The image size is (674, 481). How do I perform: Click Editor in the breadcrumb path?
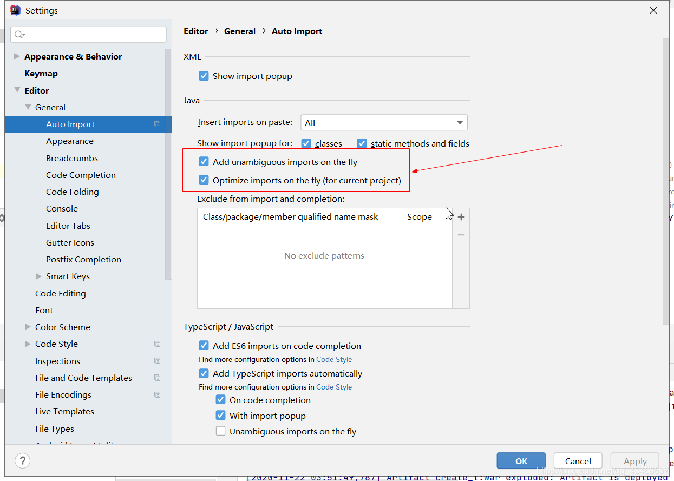coord(196,31)
